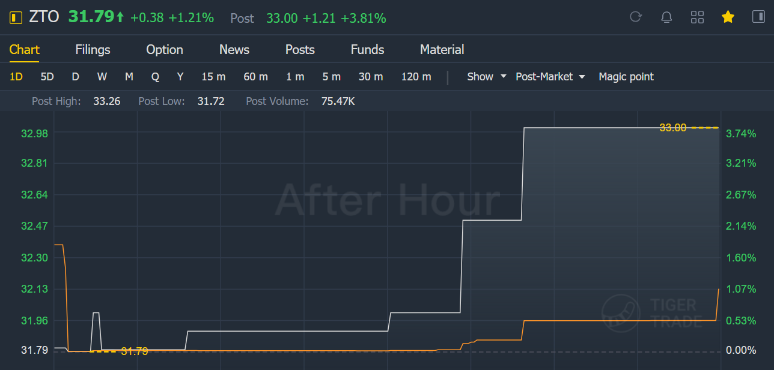The image size is (774, 370).
Task: Select the 60 m interval
Action: [x=255, y=77]
